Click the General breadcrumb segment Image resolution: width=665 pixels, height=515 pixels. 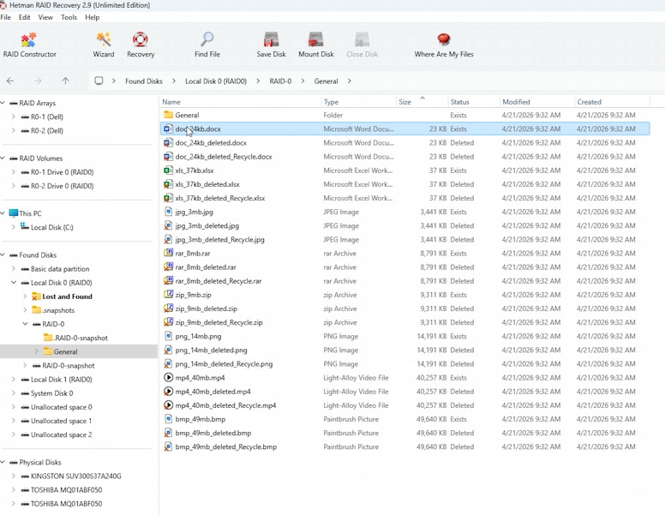pos(326,81)
